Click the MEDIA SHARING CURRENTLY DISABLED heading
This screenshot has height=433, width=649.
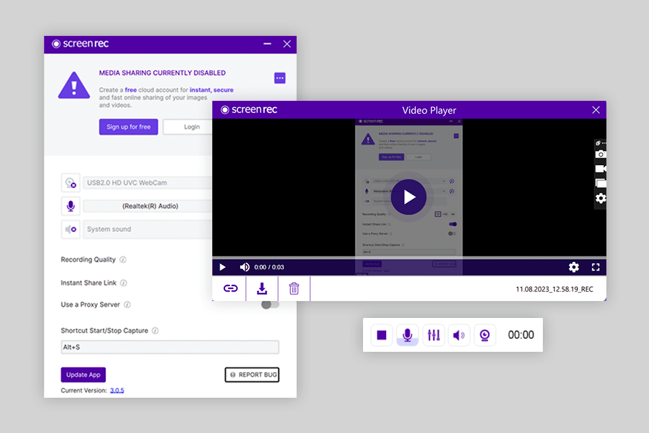[x=162, y=73]
